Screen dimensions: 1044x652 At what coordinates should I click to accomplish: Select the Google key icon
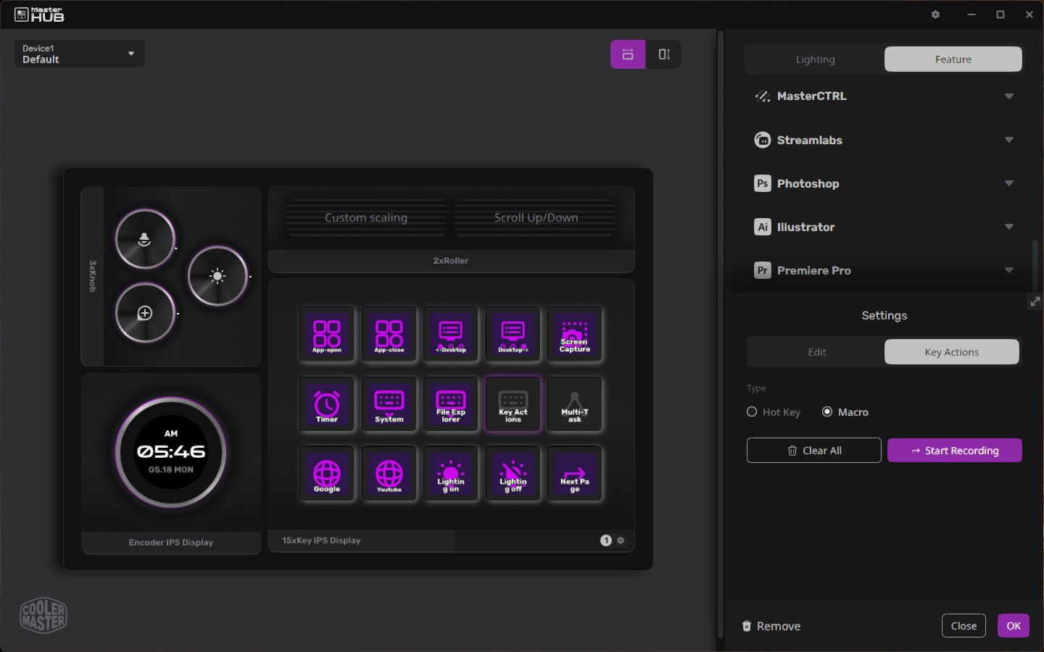click(327, 474)
